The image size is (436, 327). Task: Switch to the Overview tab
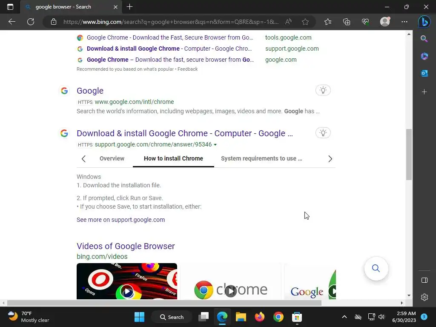pos(112,158)
